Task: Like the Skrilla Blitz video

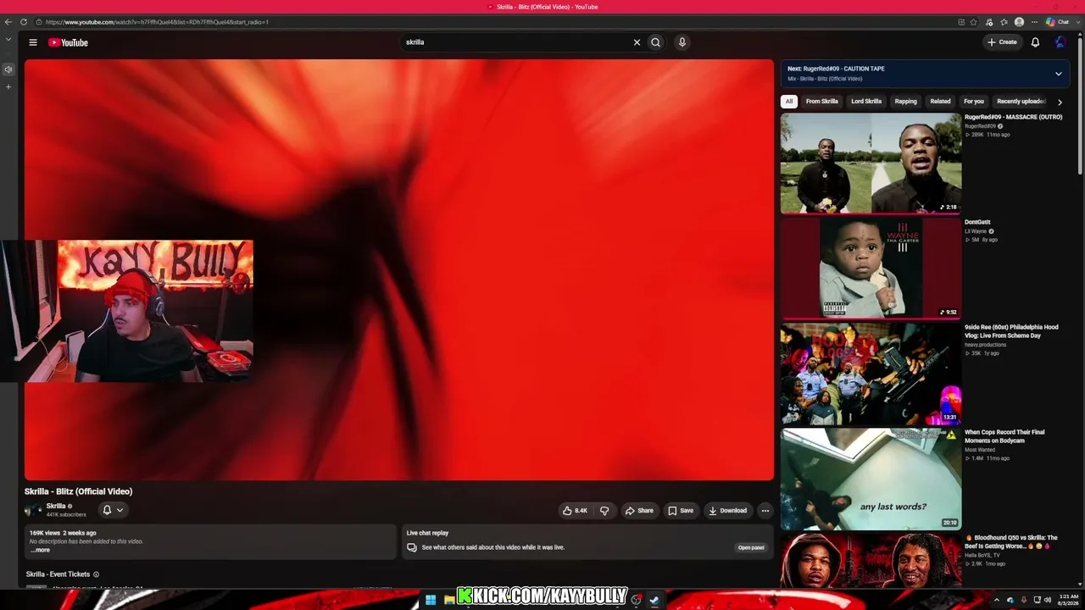Action: (575, 511)
